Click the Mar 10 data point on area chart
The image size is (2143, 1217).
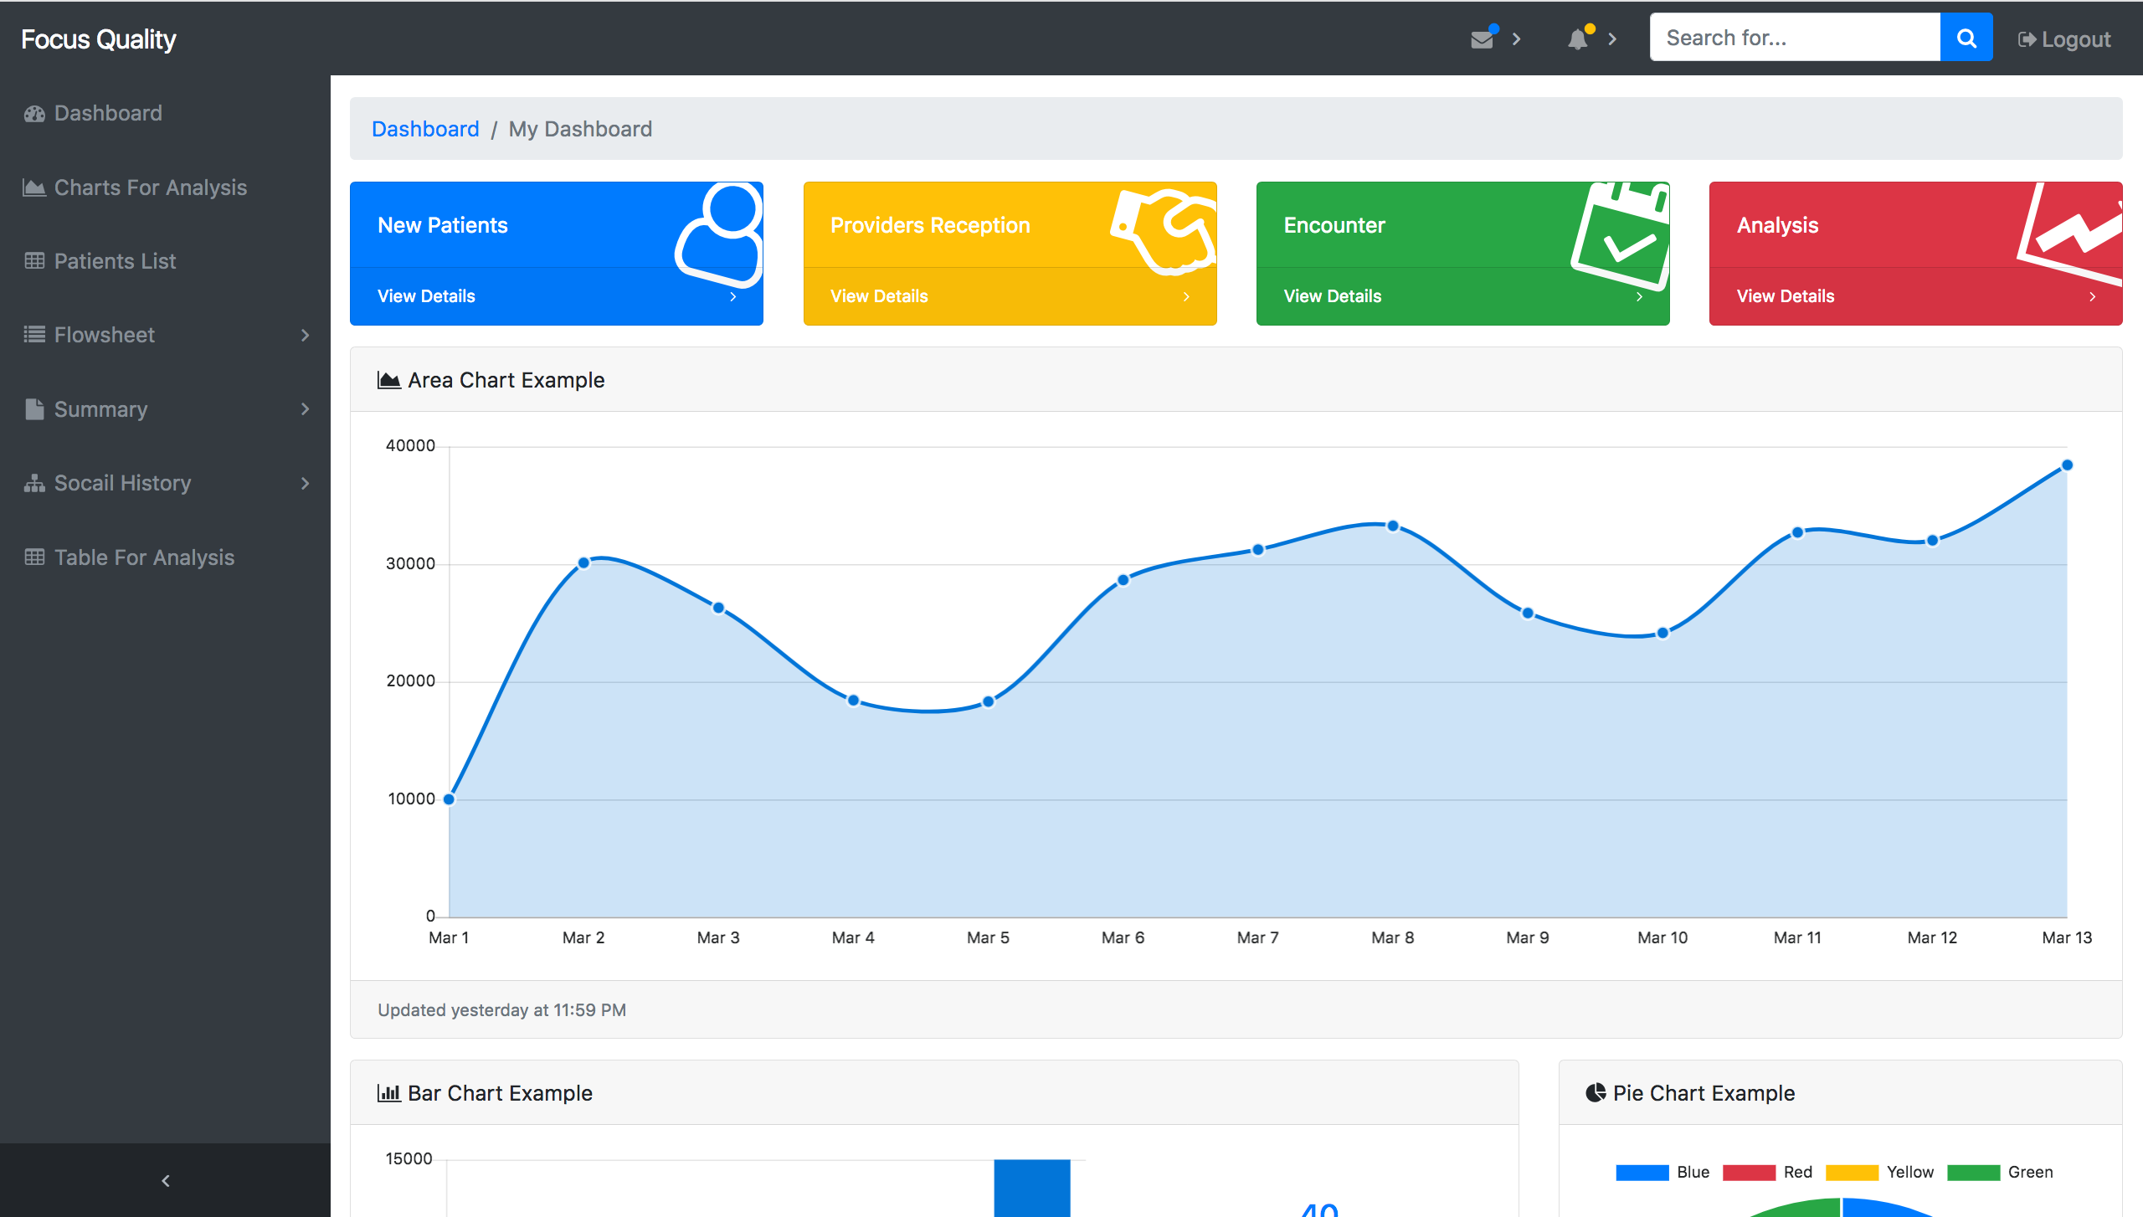(1662, 633)
